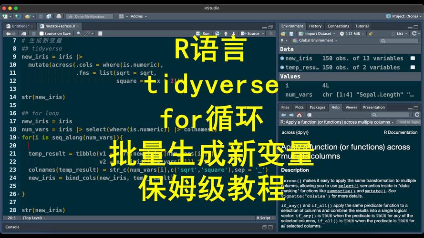Screen dimensions: 424x238
Task: Open the new file dropdown icon
Action: pyautogui.click(x=5, y=17)
